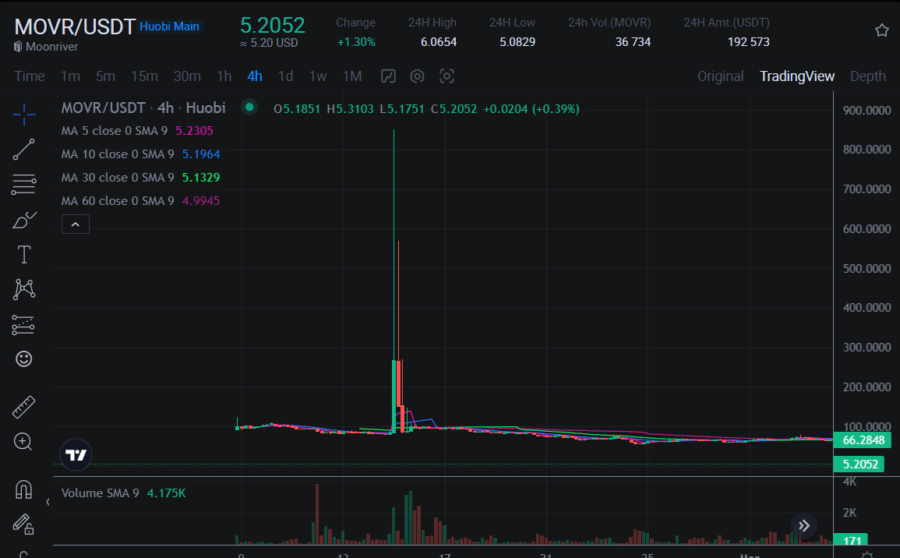This screenshot has height=558, width=900.
Task: Expand the hidden left panel via the arrow
Action: coord(47,503)
